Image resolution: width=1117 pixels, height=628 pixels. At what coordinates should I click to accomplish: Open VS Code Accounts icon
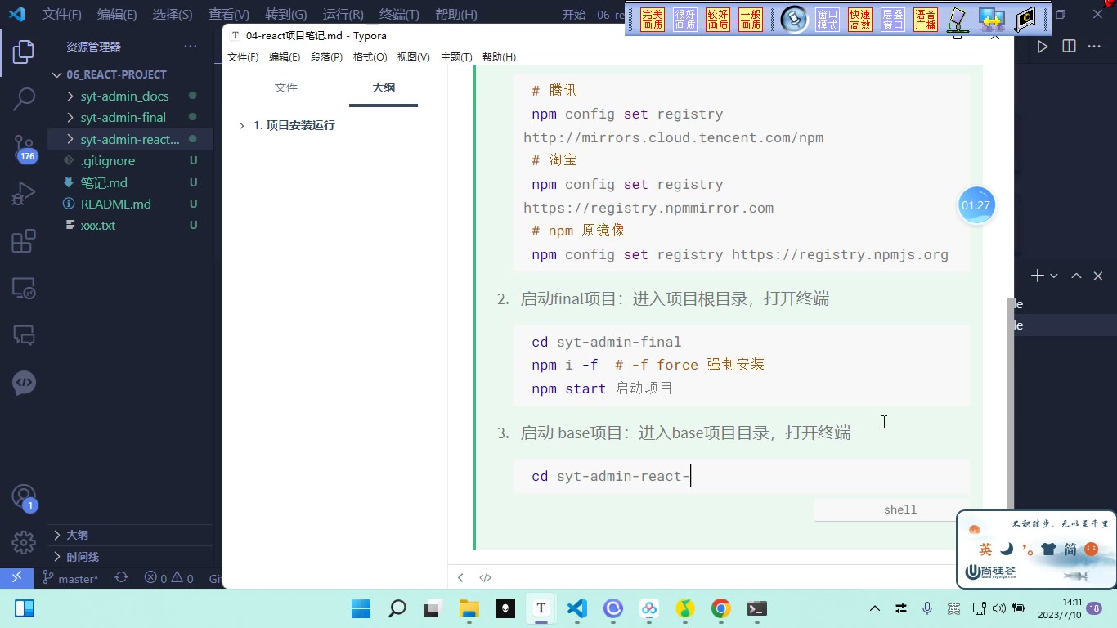click(24, 497)
